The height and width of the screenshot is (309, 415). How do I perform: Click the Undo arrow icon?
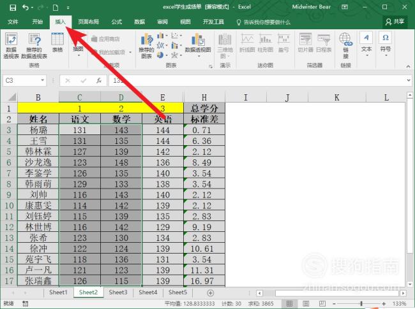tap(26, 8)
